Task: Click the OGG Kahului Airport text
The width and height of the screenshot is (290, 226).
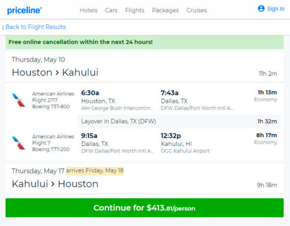Action: [185, 151]
